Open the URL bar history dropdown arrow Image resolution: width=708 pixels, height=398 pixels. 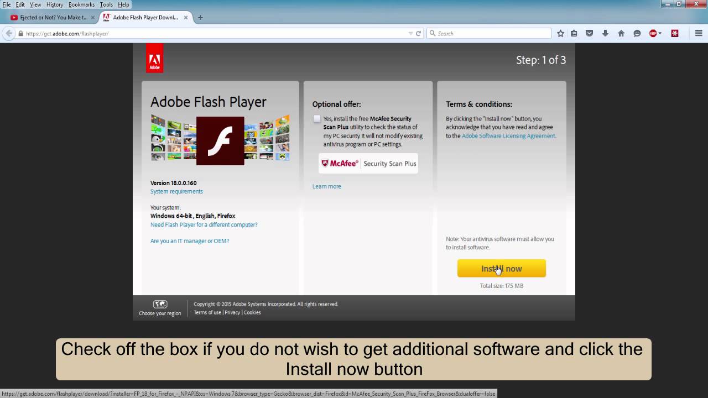tap(410, 33)
